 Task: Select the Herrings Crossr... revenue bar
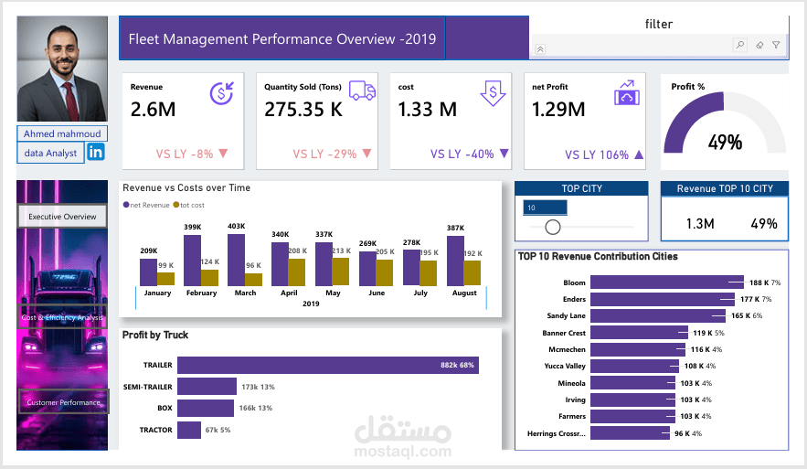pos(630,433)
